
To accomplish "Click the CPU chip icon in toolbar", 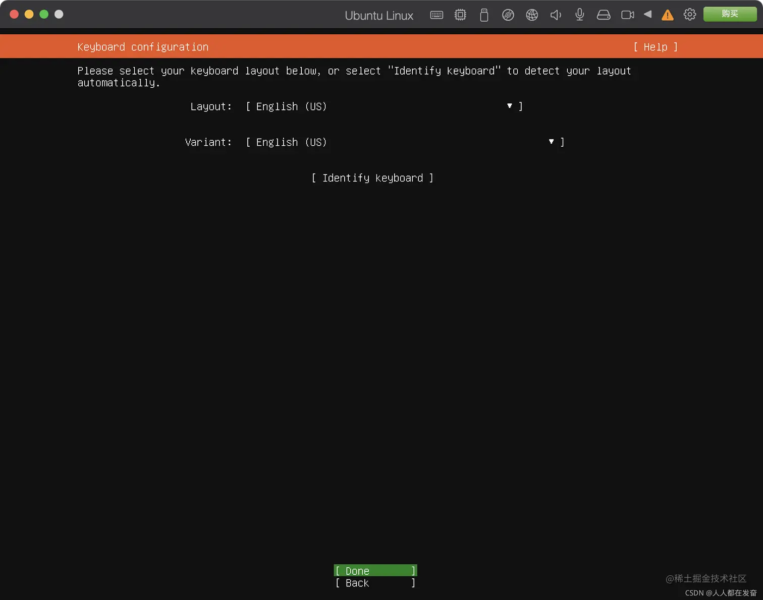I will click(460, 15).
